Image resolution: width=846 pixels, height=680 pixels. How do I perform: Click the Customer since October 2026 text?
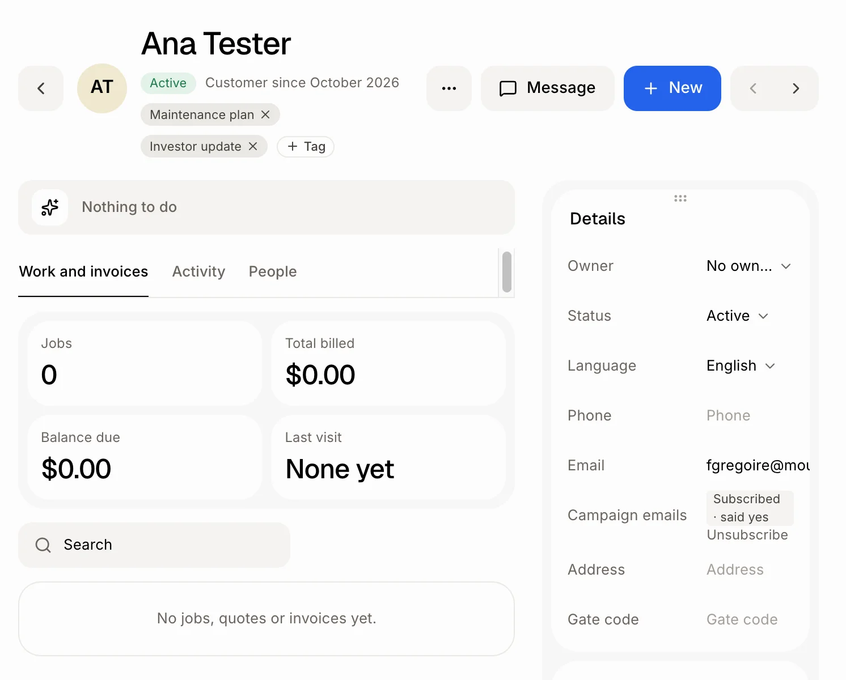point(302,83)
